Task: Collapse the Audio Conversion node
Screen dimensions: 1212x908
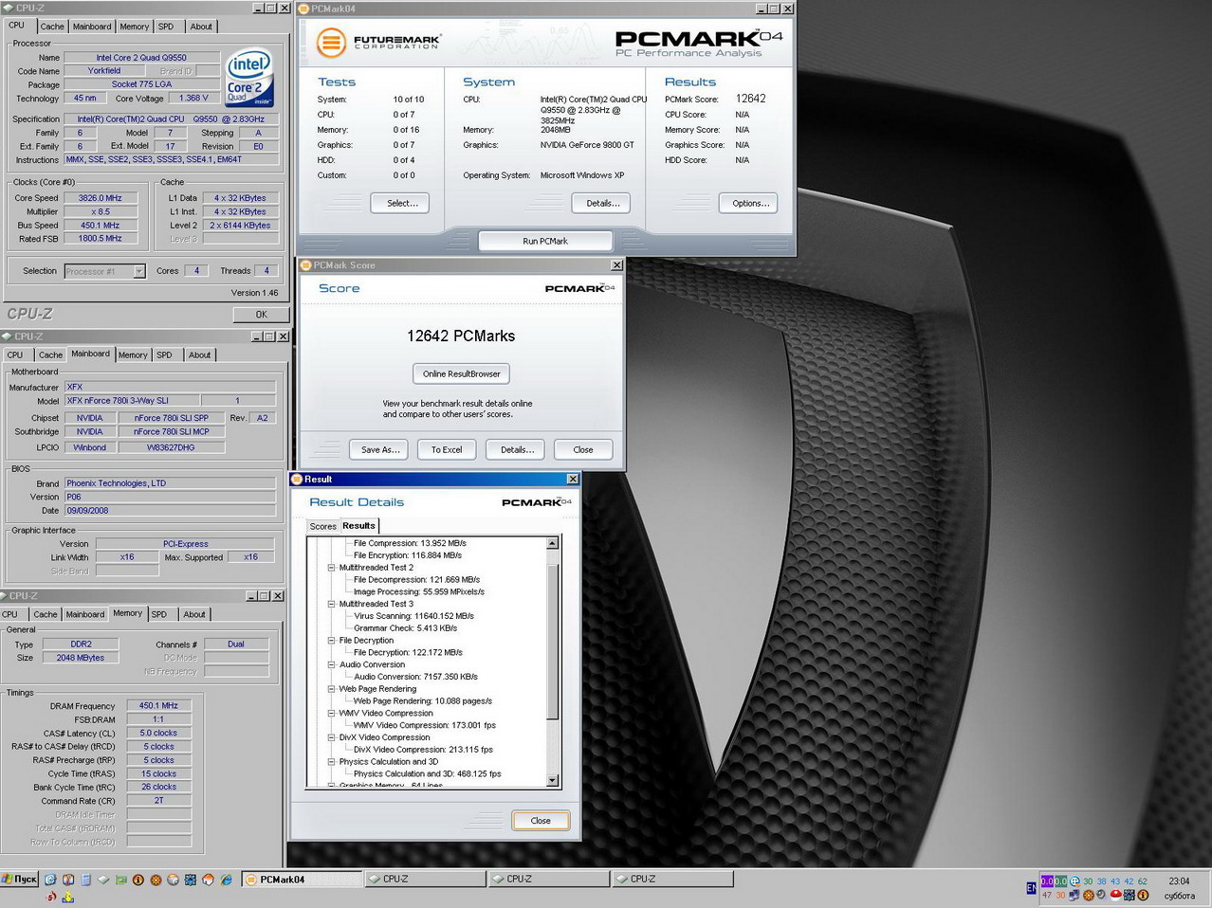Action: point(331,664)
